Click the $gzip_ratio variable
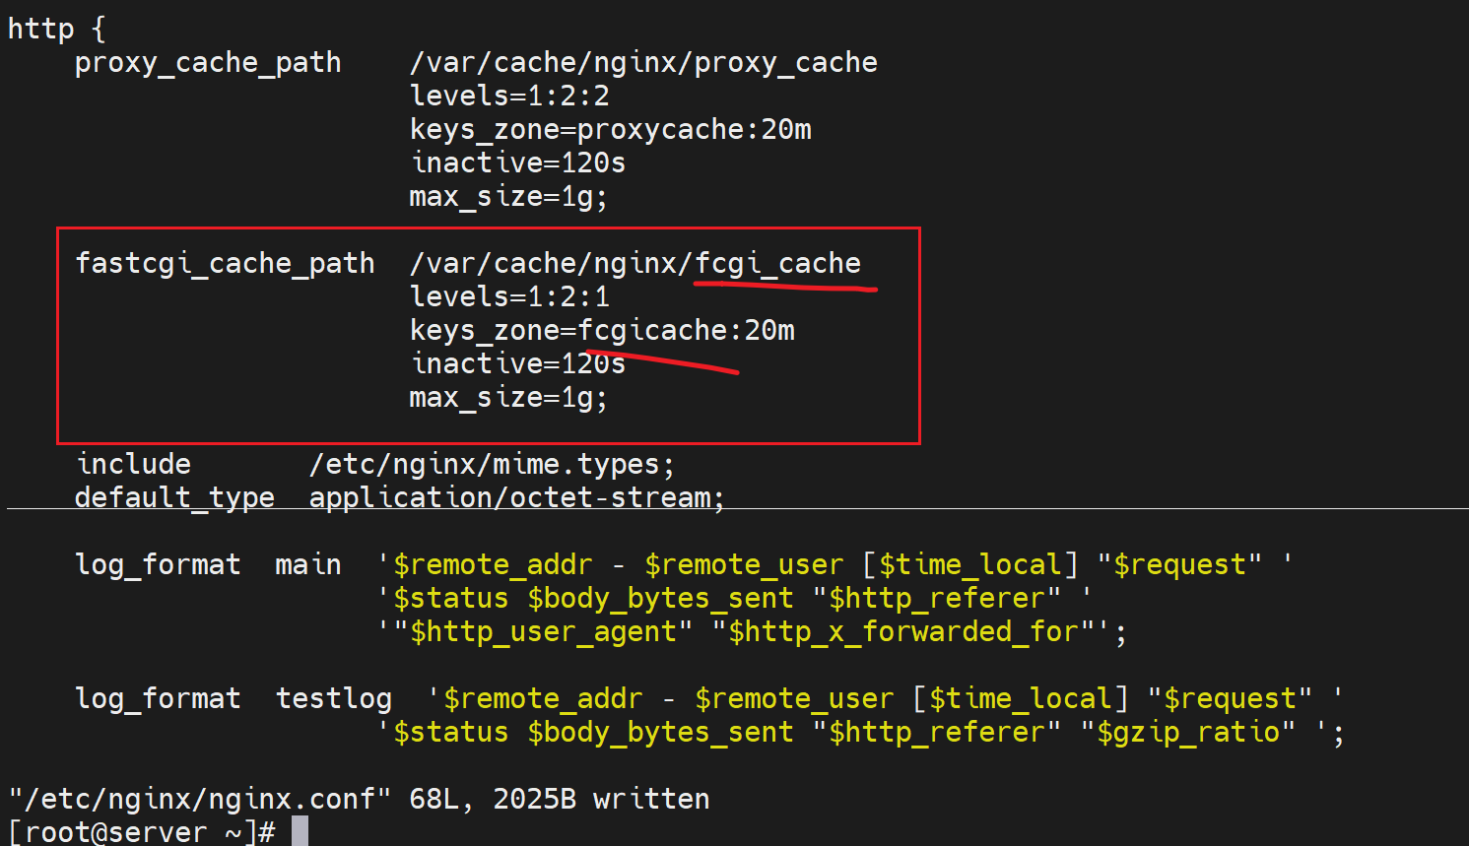1469x846 pixels. click(1188, 732)
